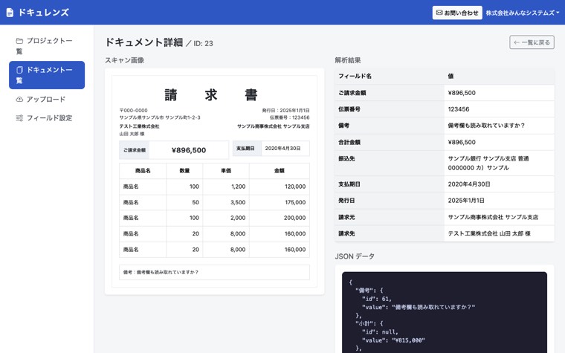Click the 発行日 value 2025年1月1日 in results
Viewport: 565px width, 353px height.
(466, 200)
